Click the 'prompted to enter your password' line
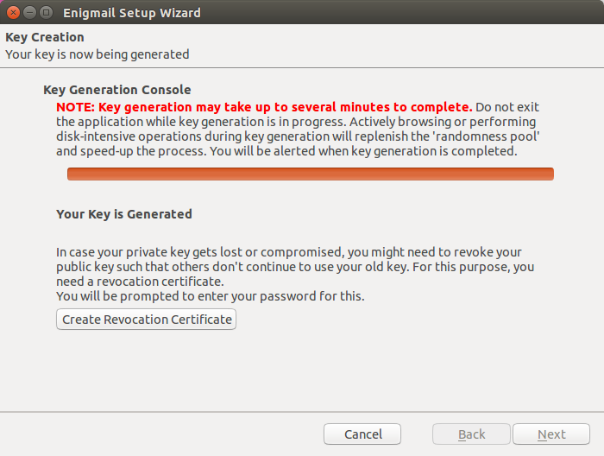Image resolution: width=604 pixels, height=456 pixels. pos(211,296)
